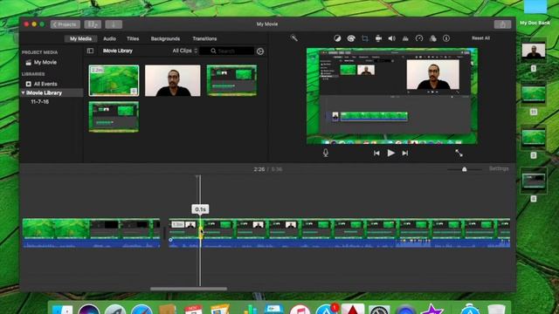Toggle the libraries sidebar visibility
The image size is (559, 314).
(90, 51)
